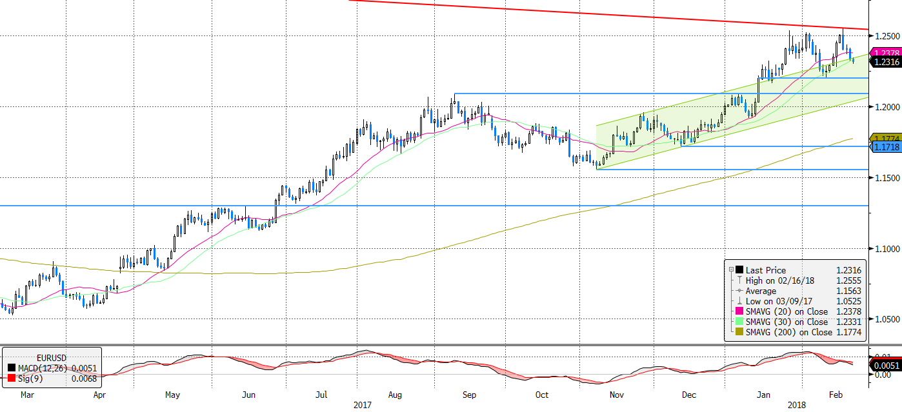Click the EURUSD title in the MACD legend
This screenshot has width=902, height=412.
[53, 357]
